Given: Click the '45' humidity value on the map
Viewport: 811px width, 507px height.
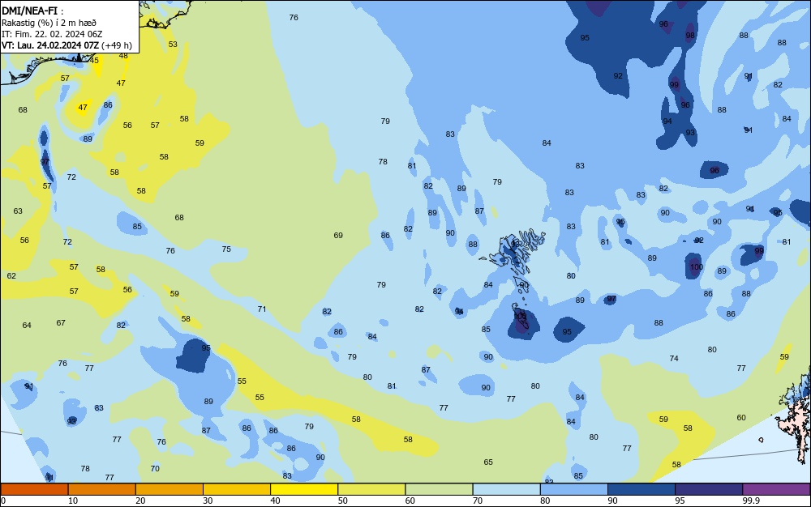Looking at the screenshot, I should coord(94,61).
